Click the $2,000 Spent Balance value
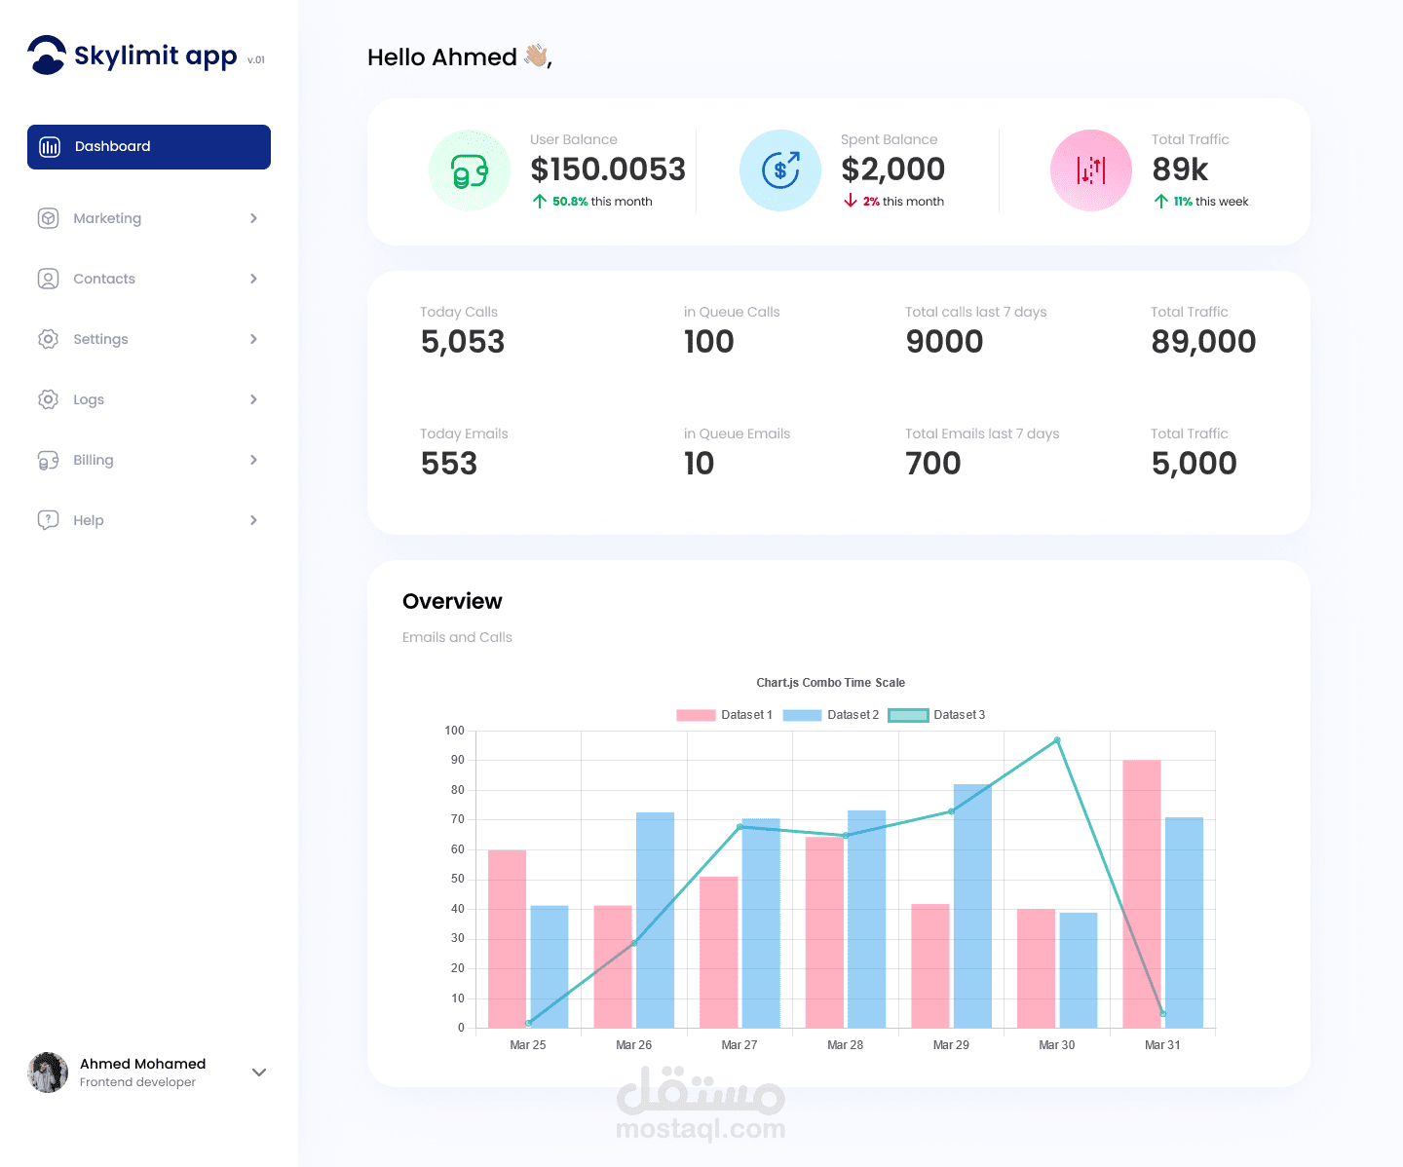 click(x=893, y=169)
